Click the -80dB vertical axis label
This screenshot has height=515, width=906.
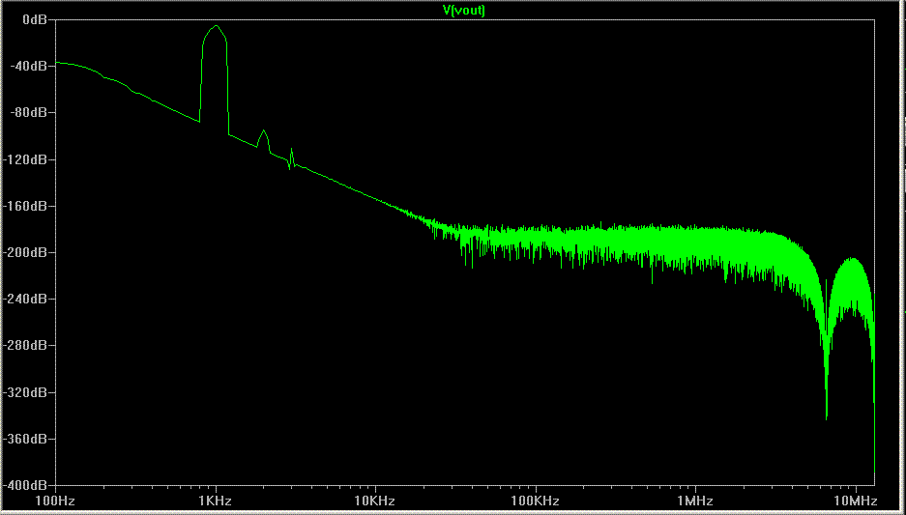click(28, 113)
